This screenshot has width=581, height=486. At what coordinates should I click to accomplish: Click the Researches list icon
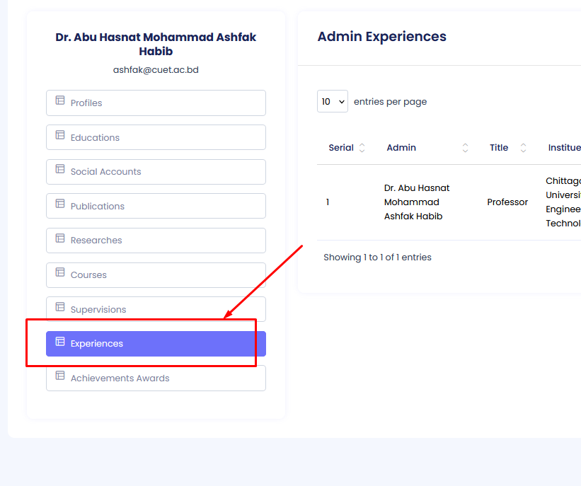tap(60, 239)
